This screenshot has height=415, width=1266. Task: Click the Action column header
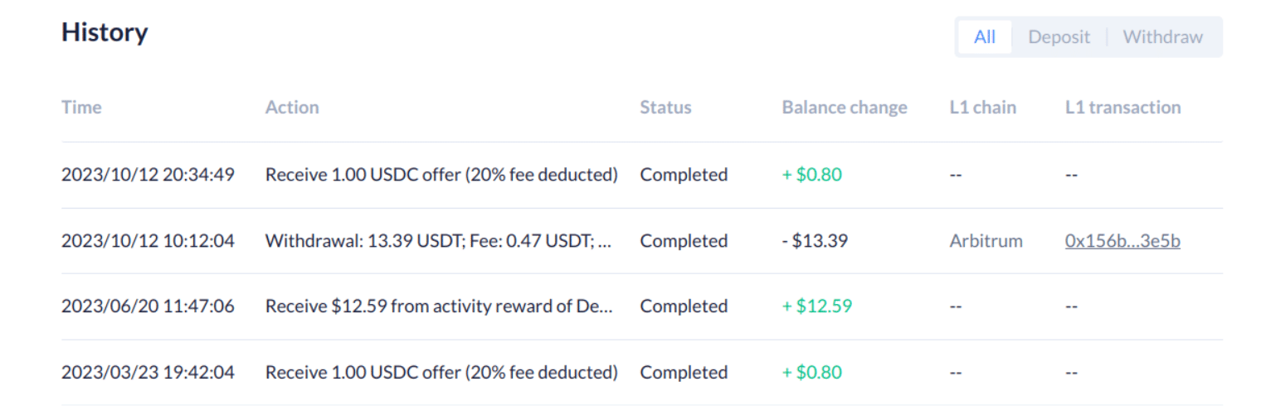(x=292, y=108)
